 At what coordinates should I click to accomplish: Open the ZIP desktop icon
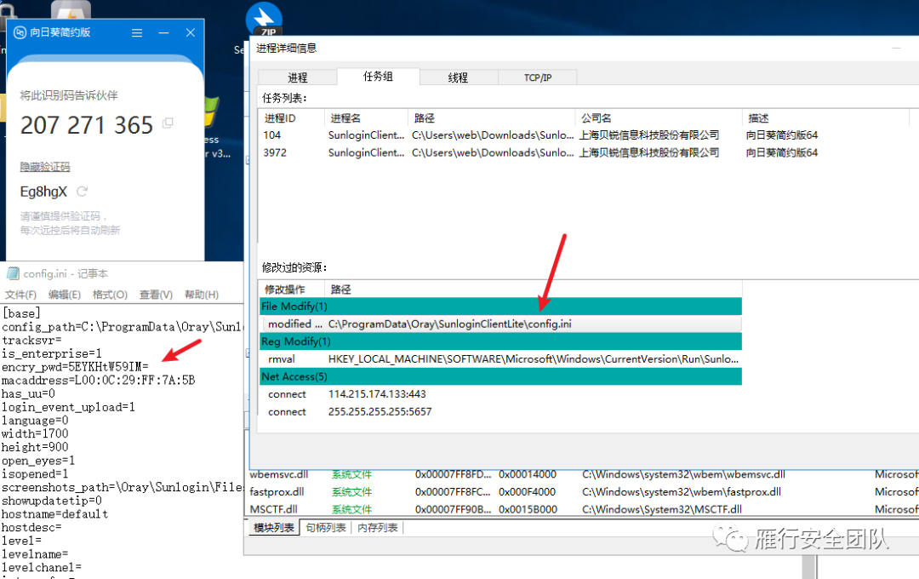pyautogui.click(x=264, y=19)
